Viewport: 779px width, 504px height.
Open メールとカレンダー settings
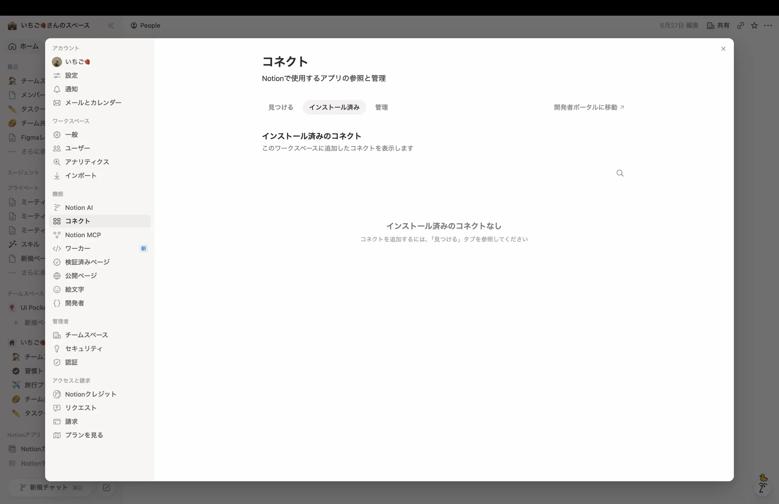pyautogui.click(x=100, y=103)
